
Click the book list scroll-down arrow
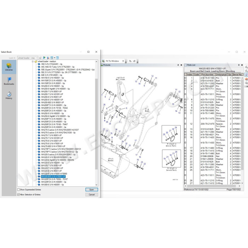click(96, 185)
